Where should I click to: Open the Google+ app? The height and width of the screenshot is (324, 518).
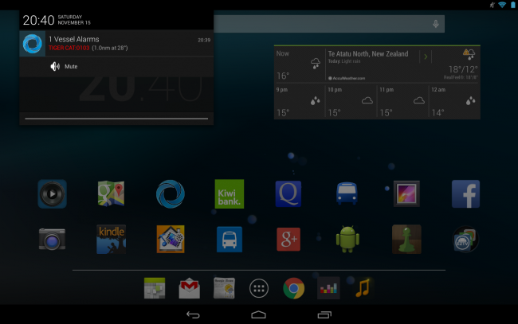click(288, 239)
